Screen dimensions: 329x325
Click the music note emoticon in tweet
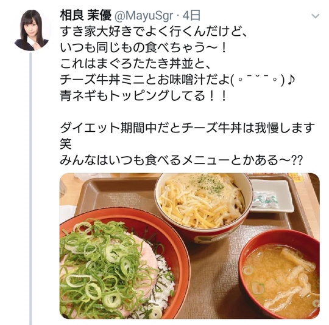tap(291, 80)
